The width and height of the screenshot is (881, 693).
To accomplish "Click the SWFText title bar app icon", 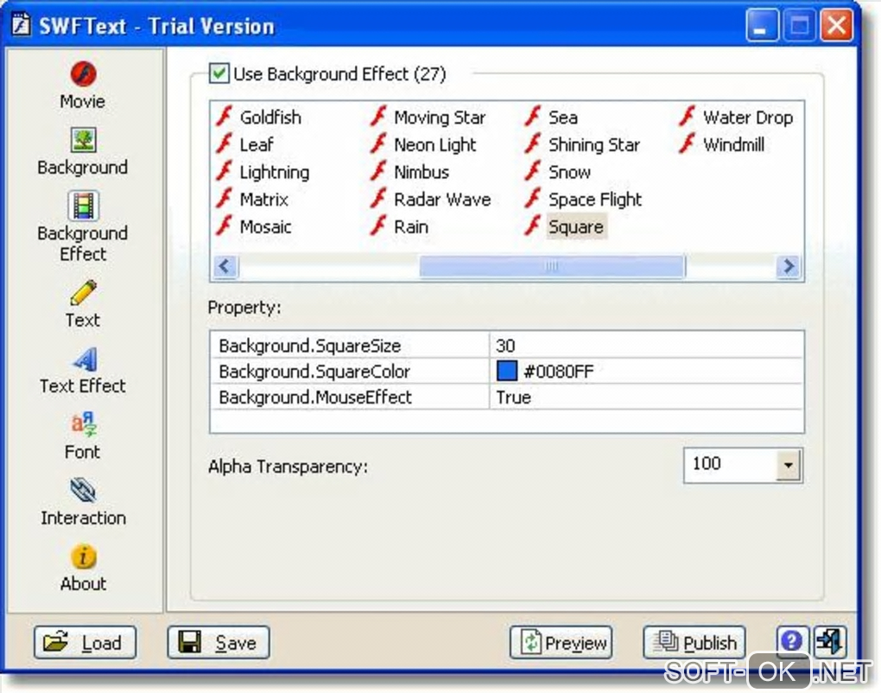I will coord(21,25).
